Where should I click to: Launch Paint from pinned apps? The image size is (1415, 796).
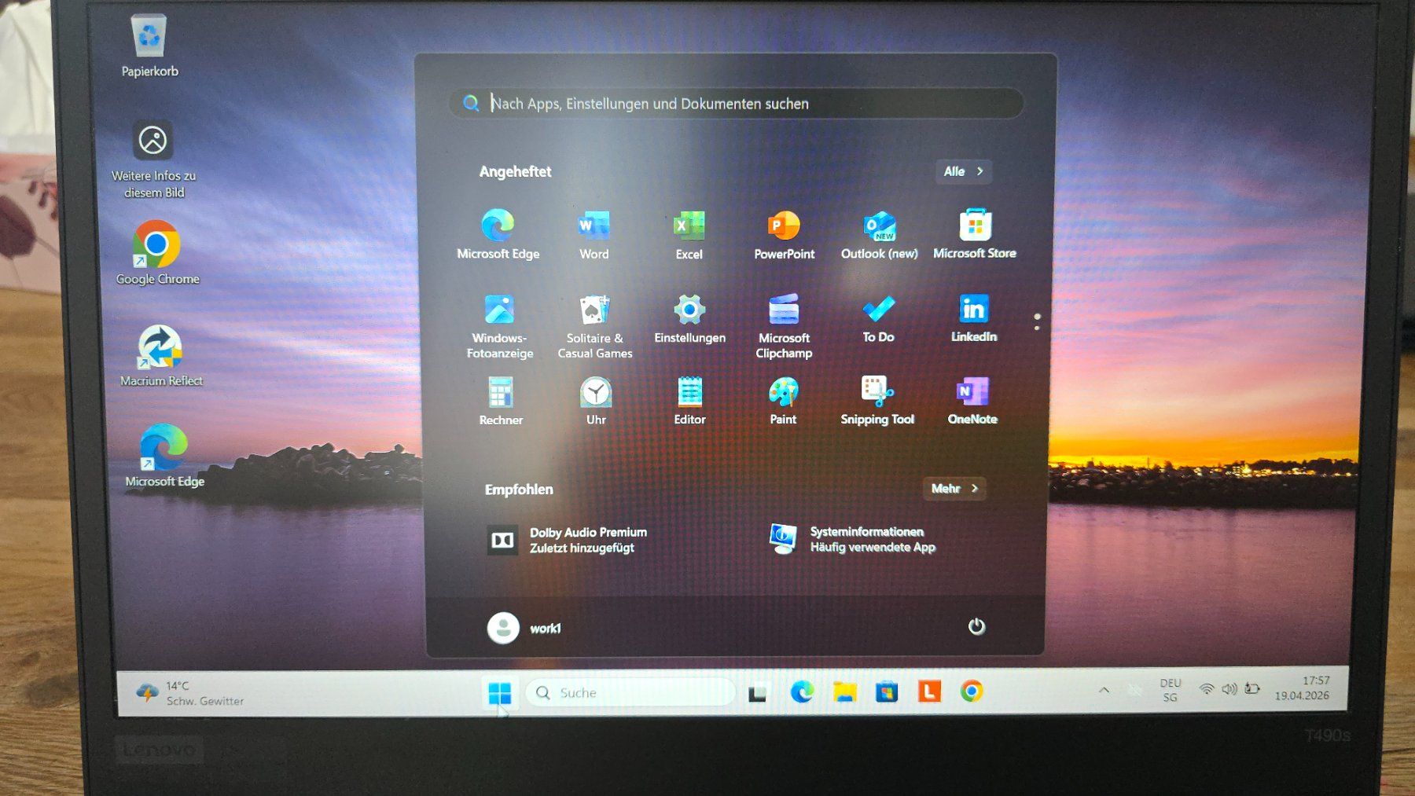coord(783,401)
